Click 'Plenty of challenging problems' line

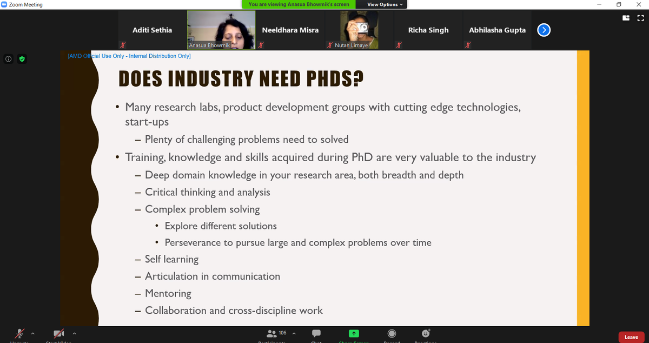coord(247,140)
